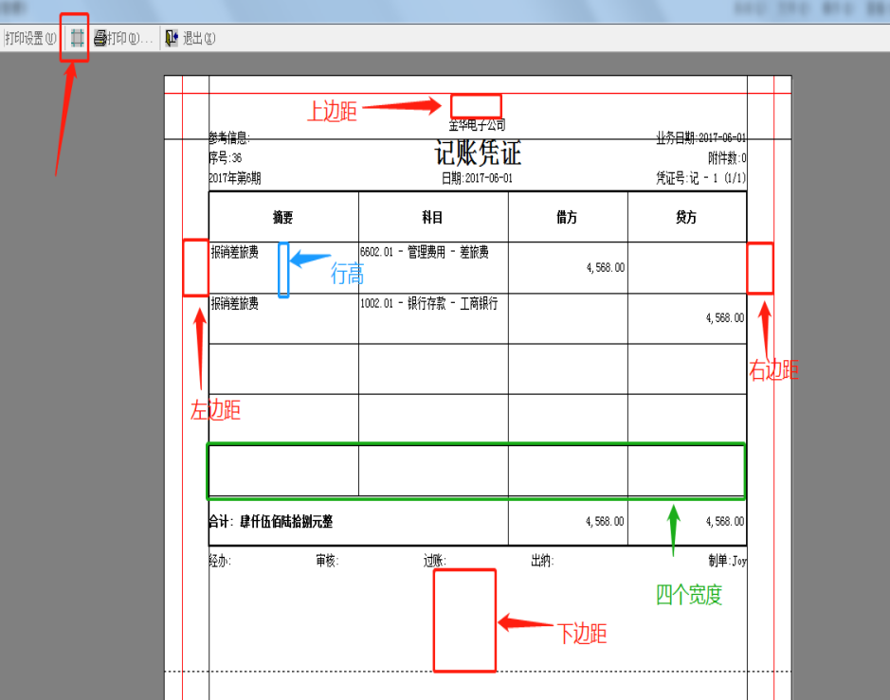The image size is (890, 700).
Task: Click 报销差旅费 in the 管理费用 row
Action: (235, 252)
